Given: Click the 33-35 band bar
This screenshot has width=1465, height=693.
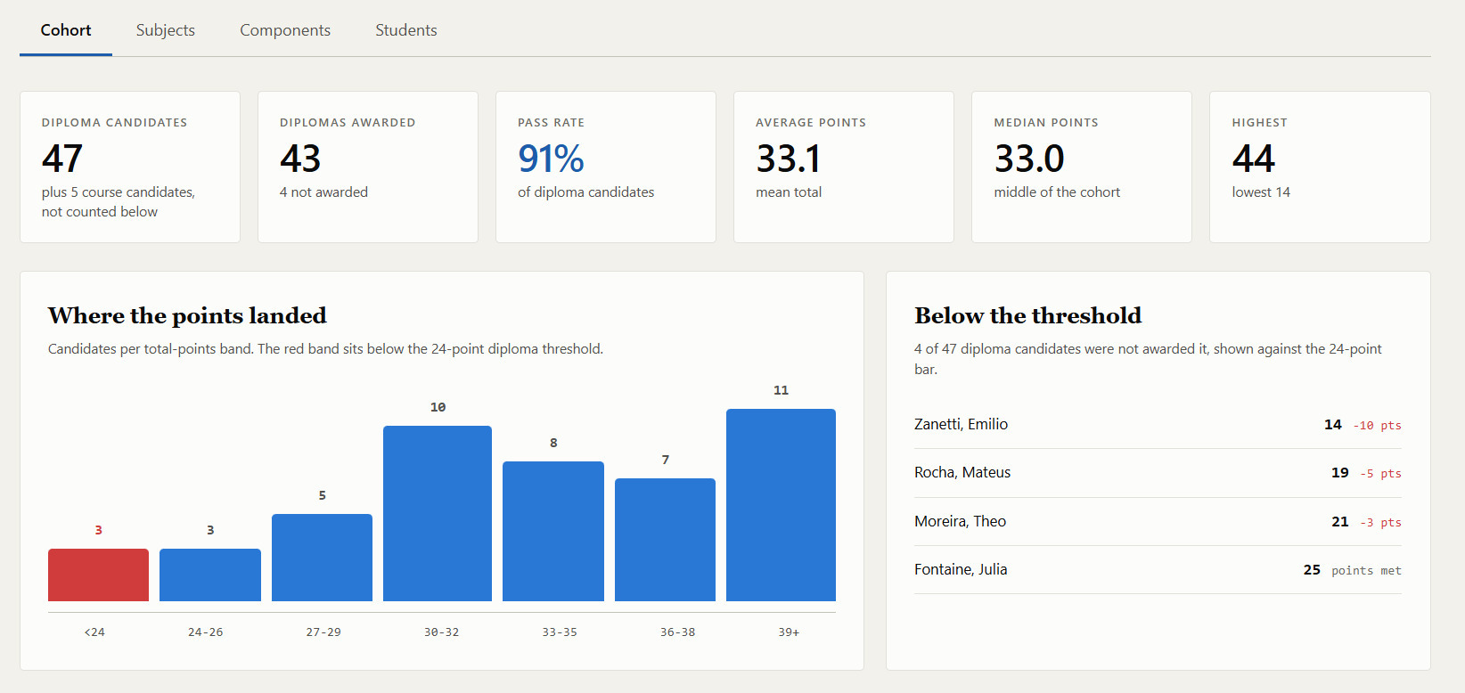Looking at the screenshot, I should (553, 531).
